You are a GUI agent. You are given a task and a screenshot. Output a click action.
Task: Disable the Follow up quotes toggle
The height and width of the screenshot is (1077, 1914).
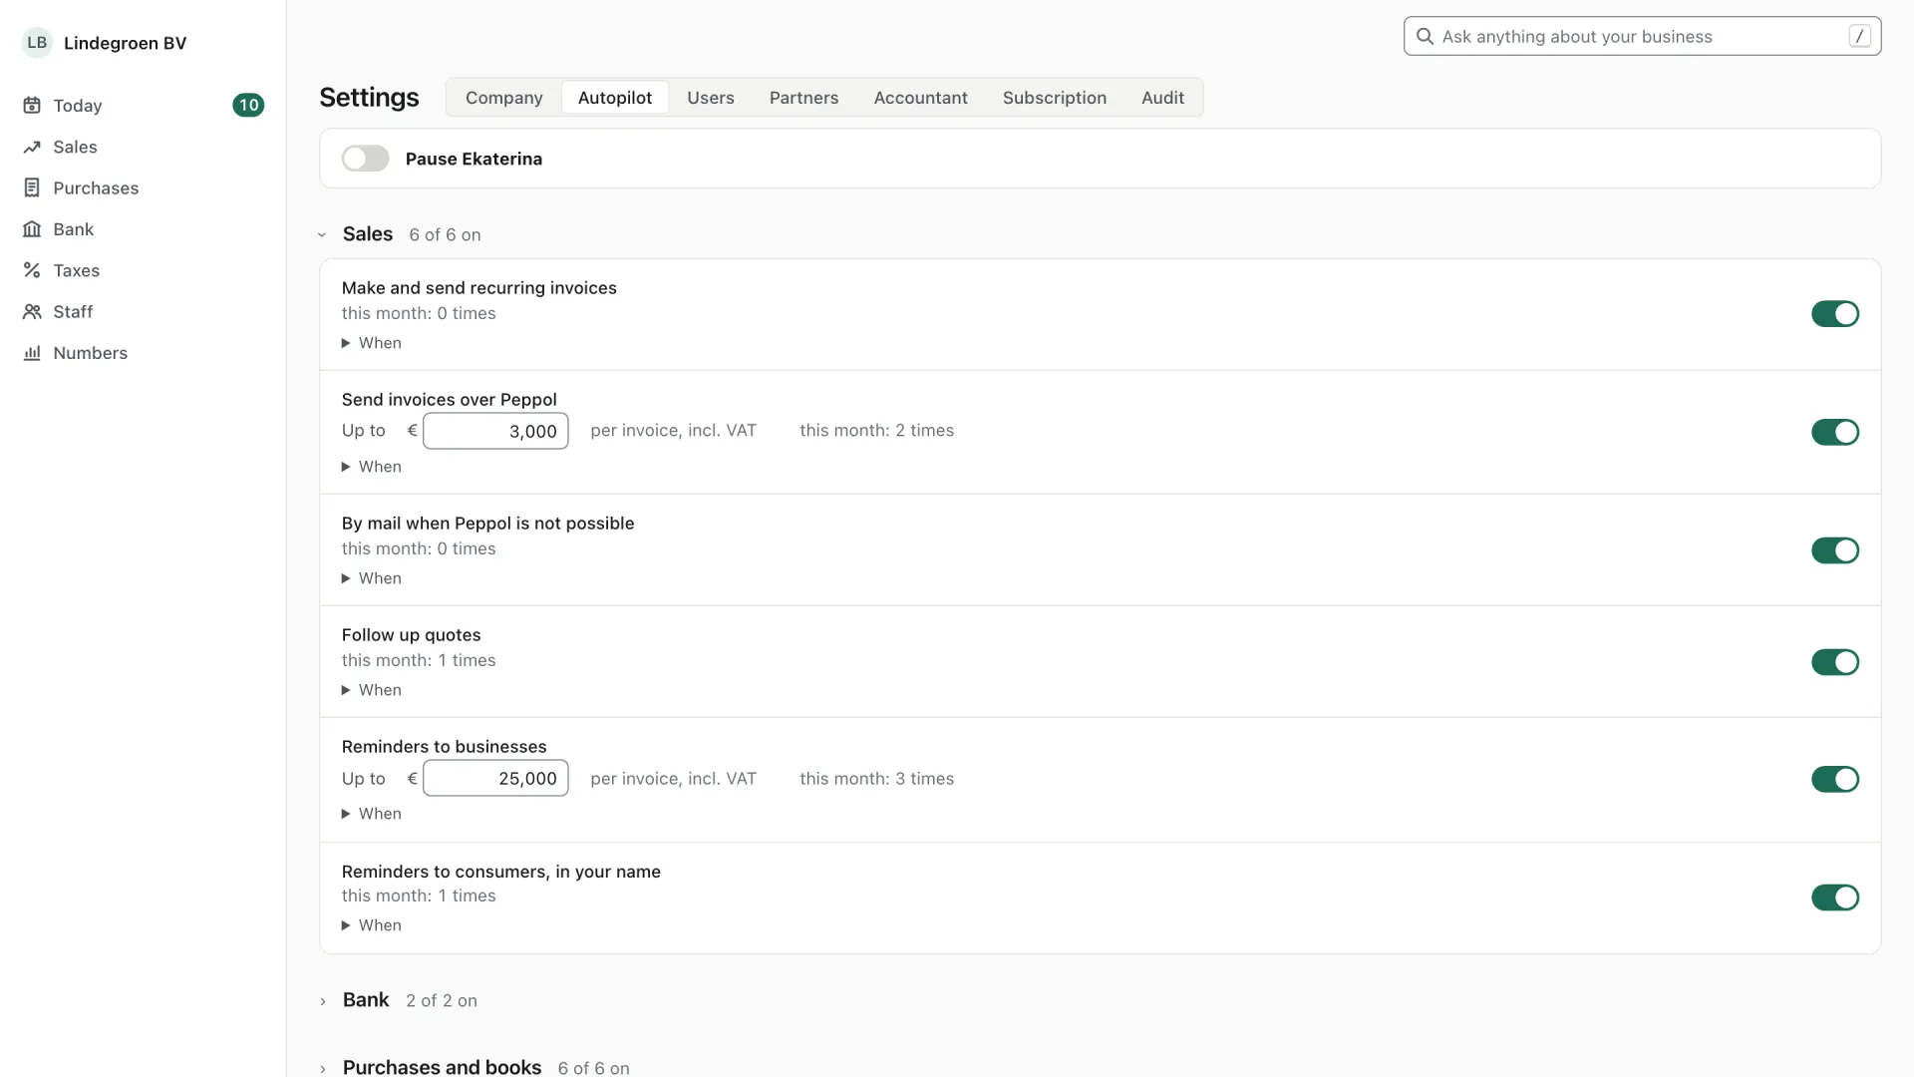coord(1835,662)
